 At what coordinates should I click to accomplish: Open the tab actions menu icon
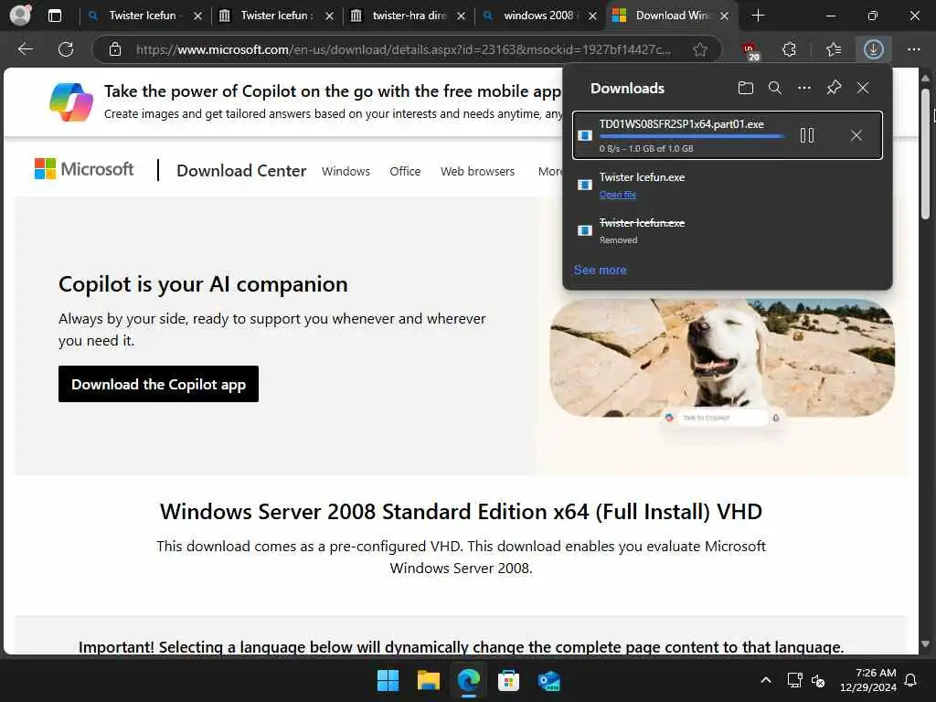[x=54, y=16]
